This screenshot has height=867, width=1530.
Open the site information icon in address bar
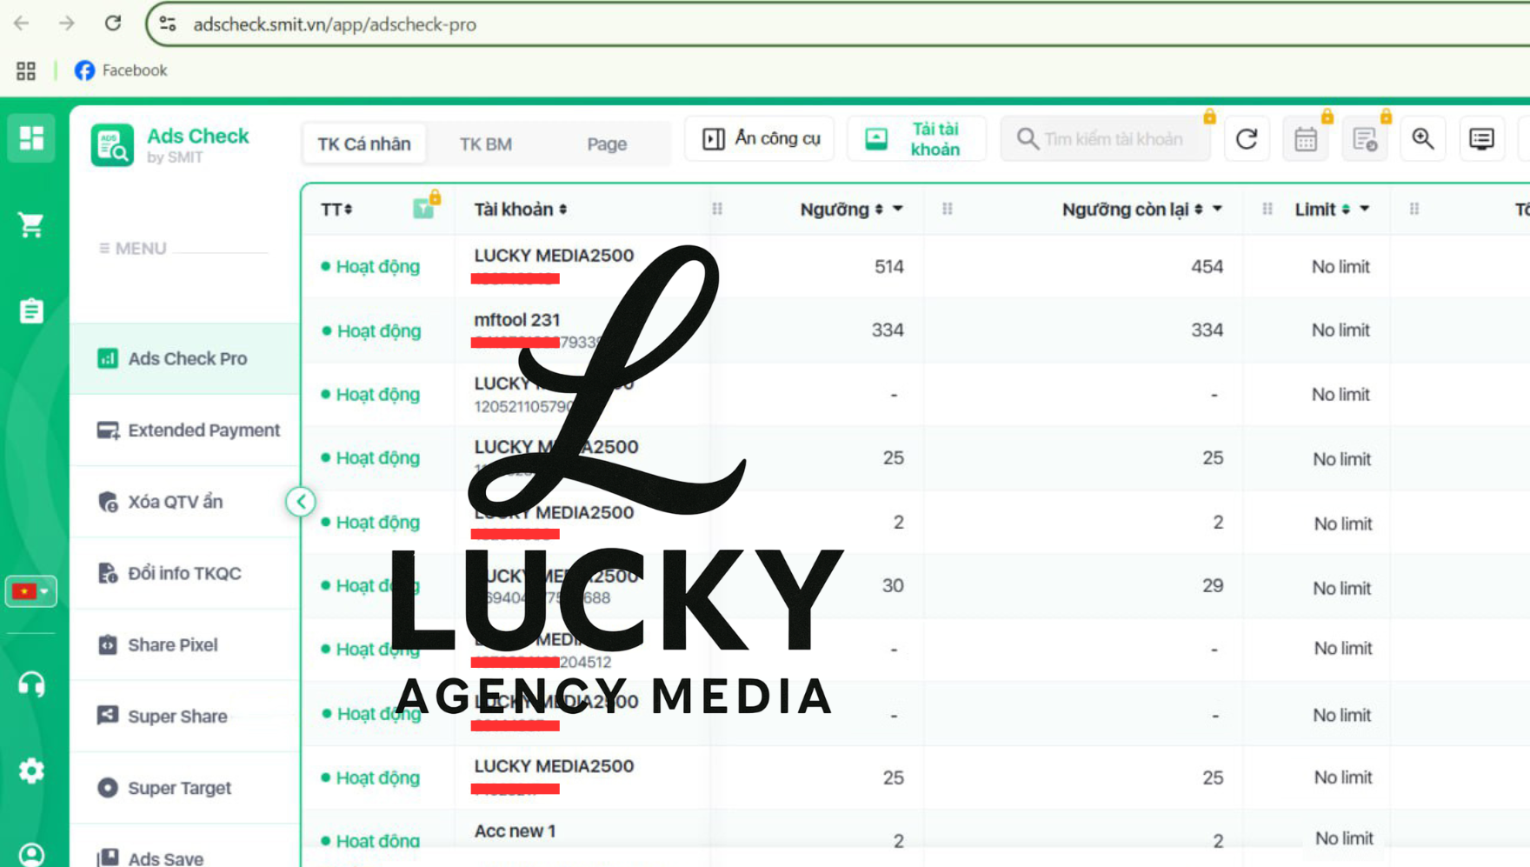[x=168, y=24]
